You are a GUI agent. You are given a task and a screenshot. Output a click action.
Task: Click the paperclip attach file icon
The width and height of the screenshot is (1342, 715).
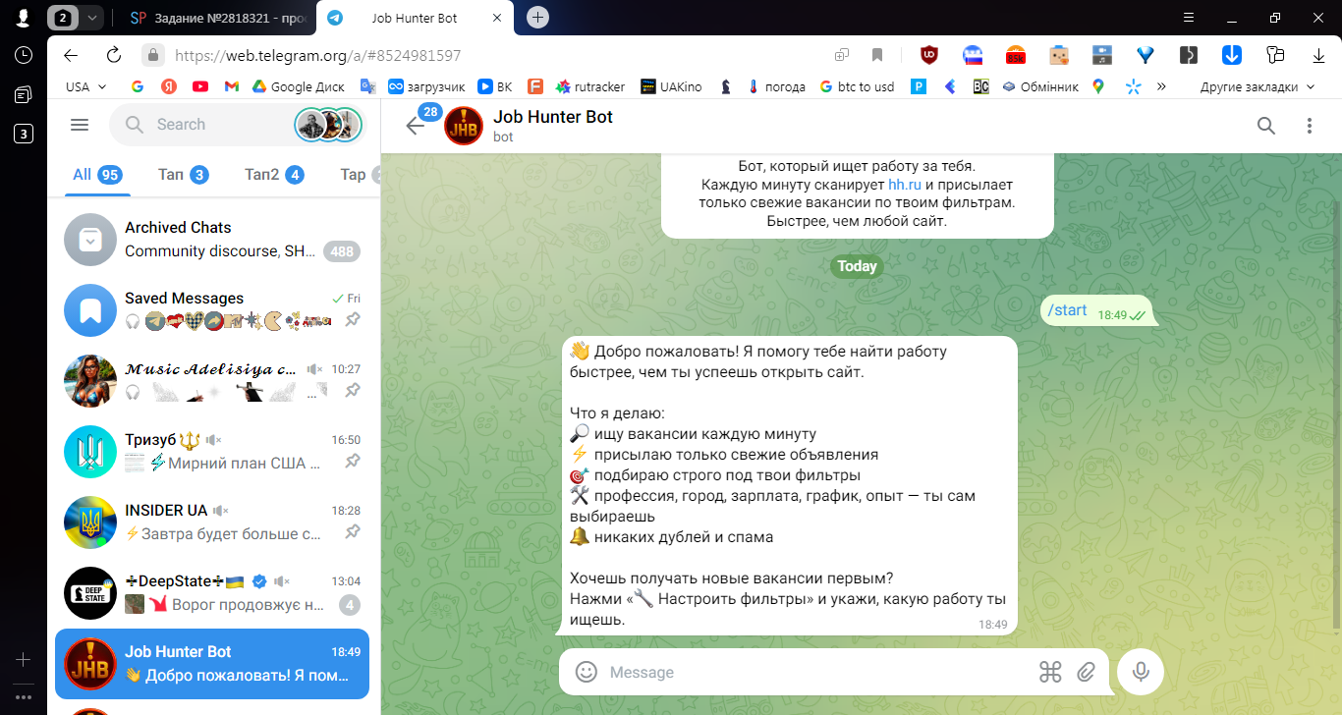pos(1086,672)
